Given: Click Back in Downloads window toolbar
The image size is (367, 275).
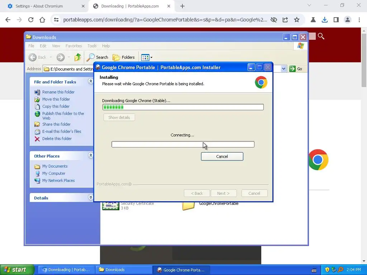Looking at the screenshot, I should [x=38, y=57].
